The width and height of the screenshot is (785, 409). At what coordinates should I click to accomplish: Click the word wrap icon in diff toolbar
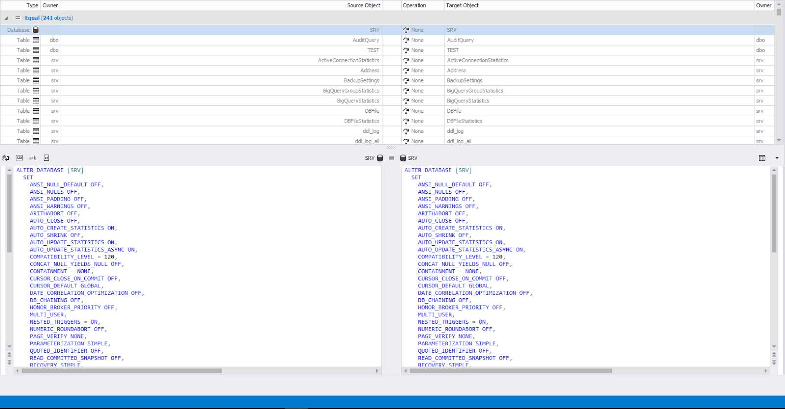pos(6,158)
